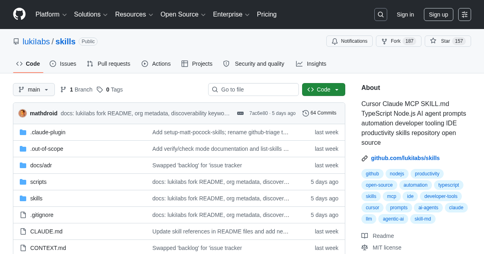Click the scripts folder icon
The image size is (484, 254).
click(23, 182)
